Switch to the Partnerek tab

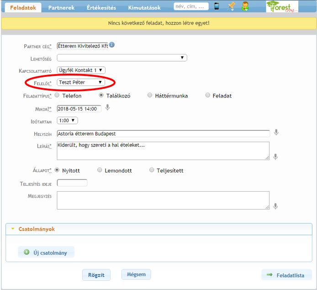tap(61, 8)
